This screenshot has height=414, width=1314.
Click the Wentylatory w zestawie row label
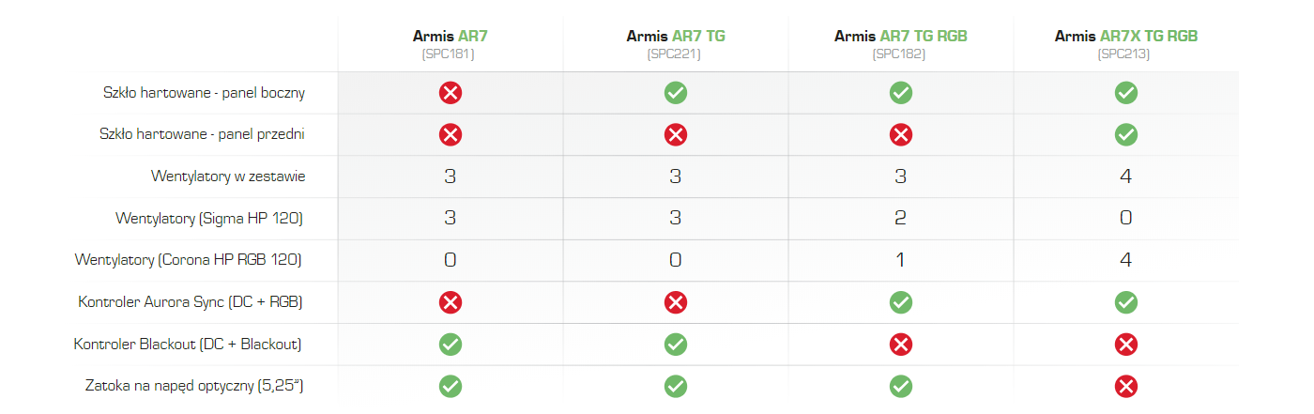pyautogui.click(x=228, y=176)
